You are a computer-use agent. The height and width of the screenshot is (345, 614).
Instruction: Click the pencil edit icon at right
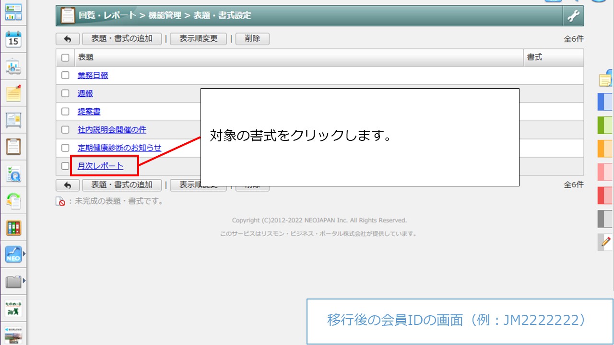605,242
